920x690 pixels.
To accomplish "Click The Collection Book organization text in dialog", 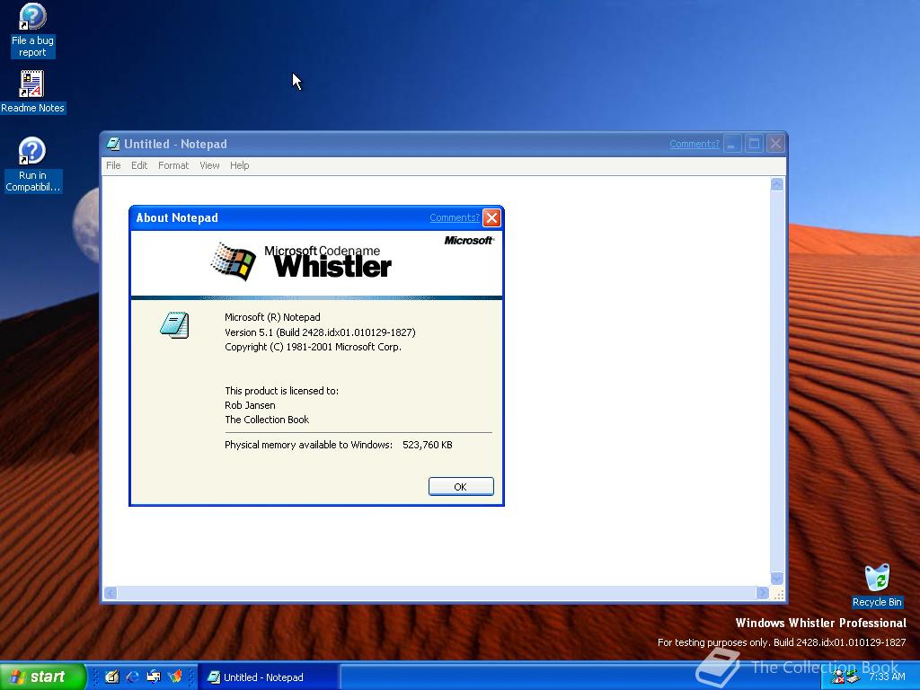I will tap(266, 420).
